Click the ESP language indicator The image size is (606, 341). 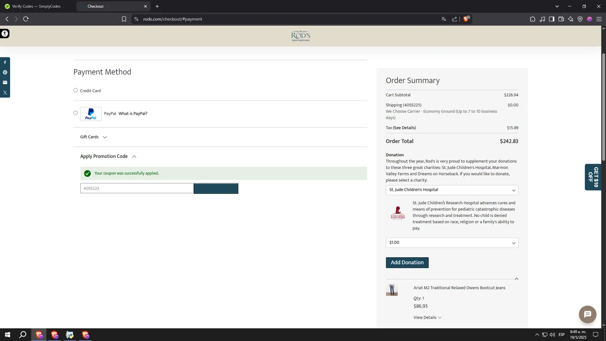[x=562, y=335]
